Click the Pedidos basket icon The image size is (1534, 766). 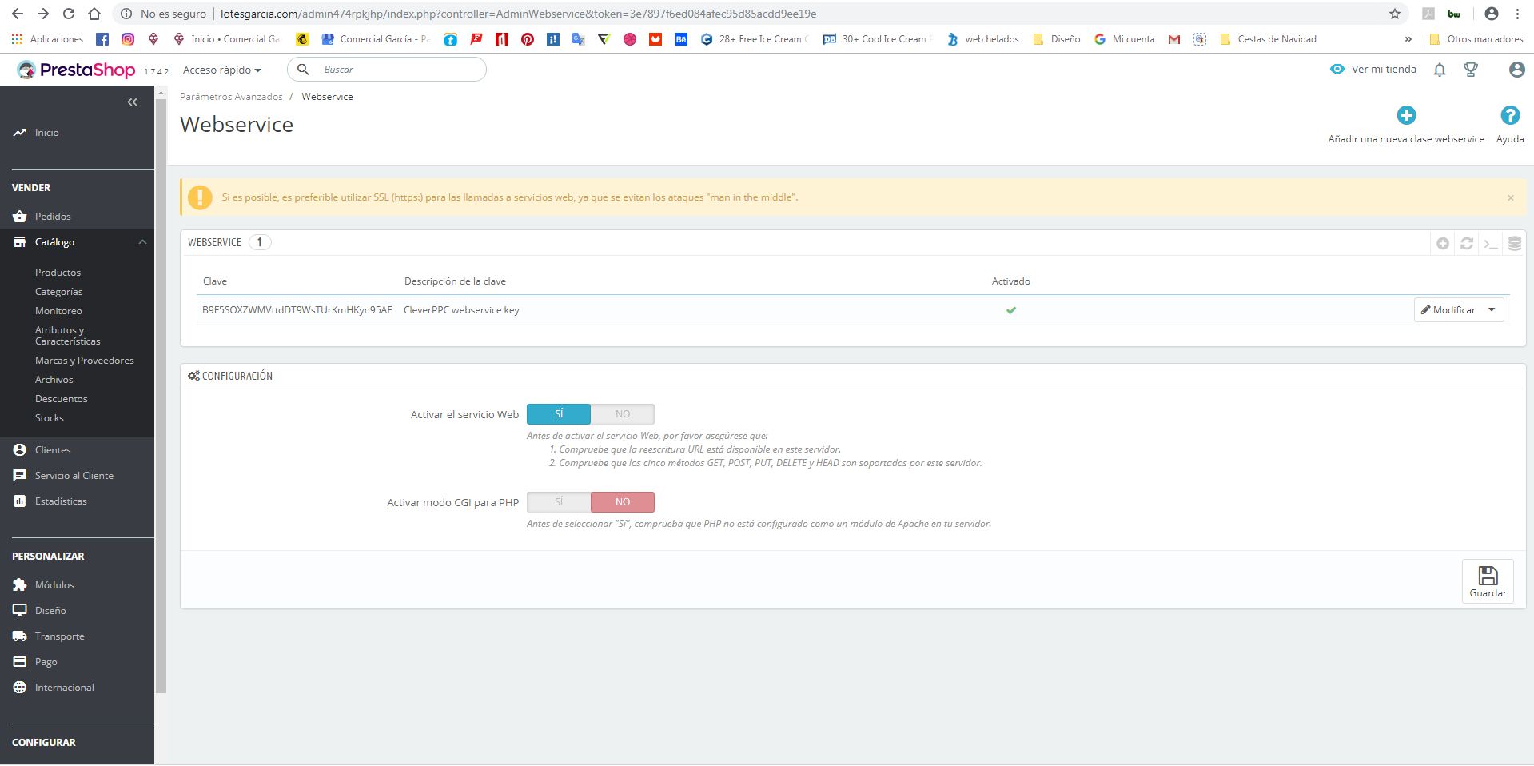click(20, 217)
